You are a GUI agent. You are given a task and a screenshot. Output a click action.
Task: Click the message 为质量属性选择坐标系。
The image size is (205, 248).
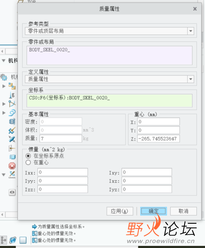pyautogui.click(x=61, y=227)
